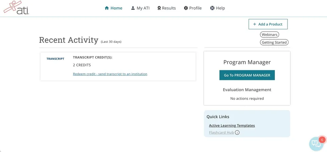The height and width of the screenshot is (152, 327).
Task: Click the Quick Links heading
Action: (218, 117)
